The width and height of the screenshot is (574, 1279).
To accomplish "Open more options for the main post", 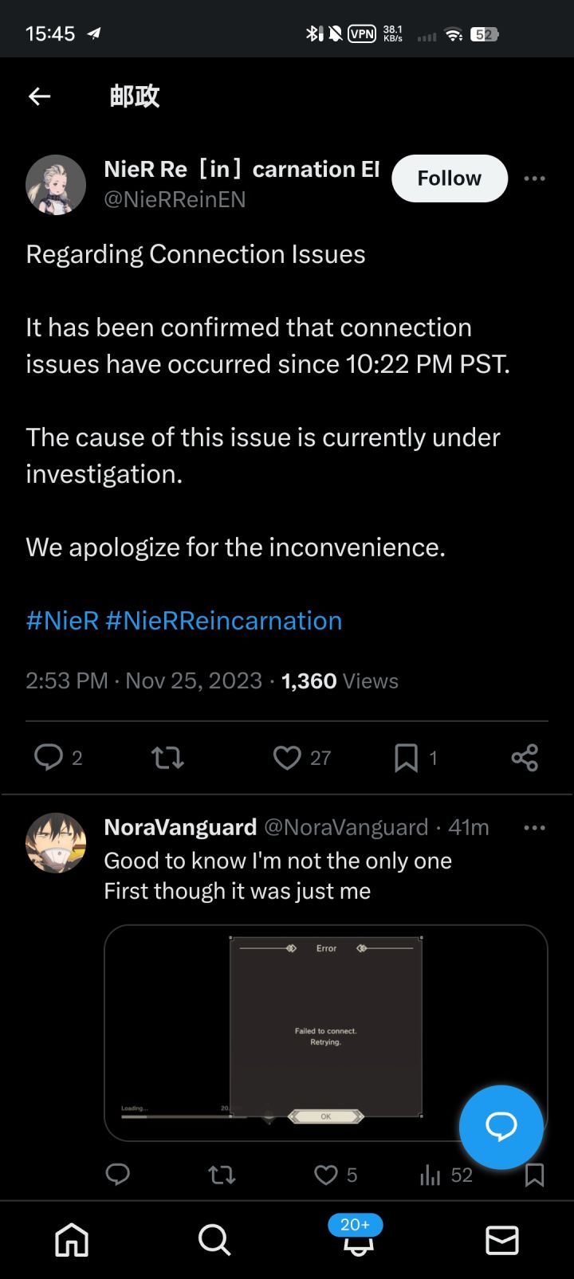I will coord(534,179).
